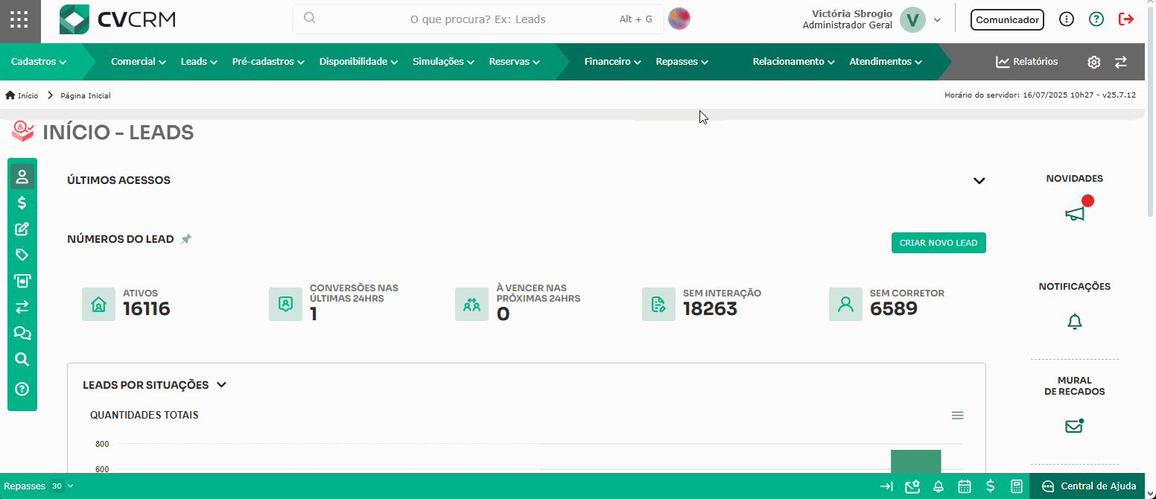Click the header help question mark icon
Screen dimensions: 1156x499
coord(1096,19)
